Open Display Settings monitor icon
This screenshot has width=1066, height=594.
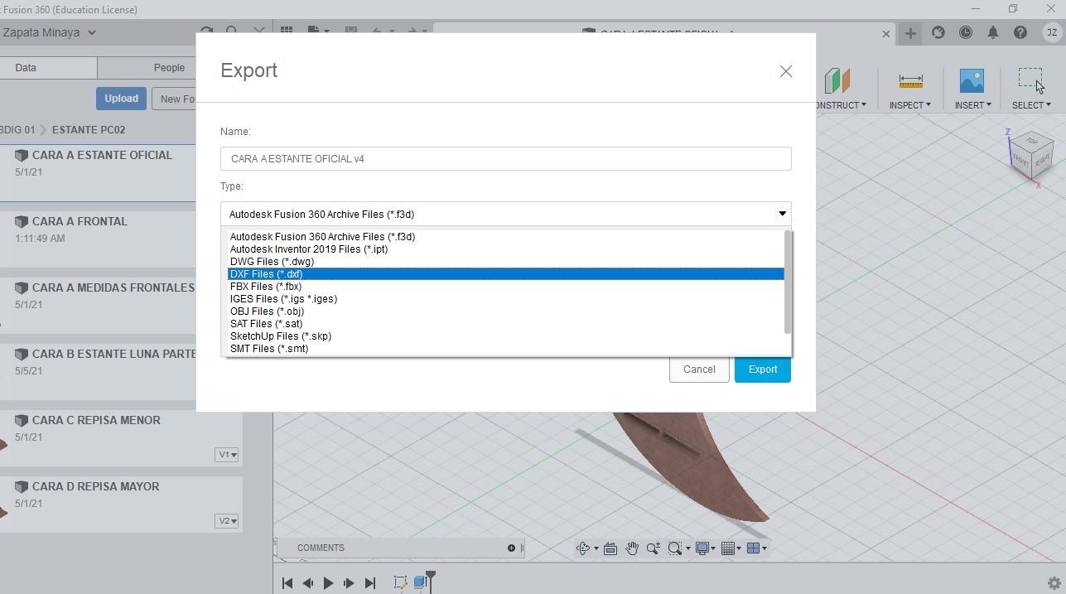point(702,548)
